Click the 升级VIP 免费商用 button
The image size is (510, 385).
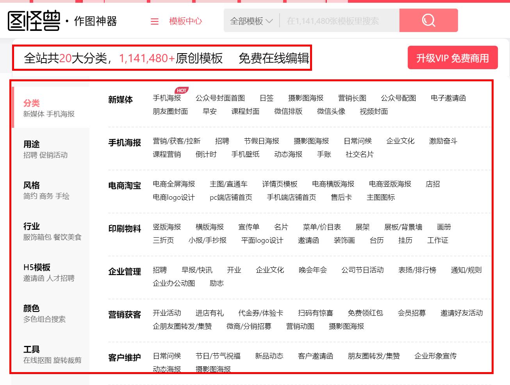point(453,57)
